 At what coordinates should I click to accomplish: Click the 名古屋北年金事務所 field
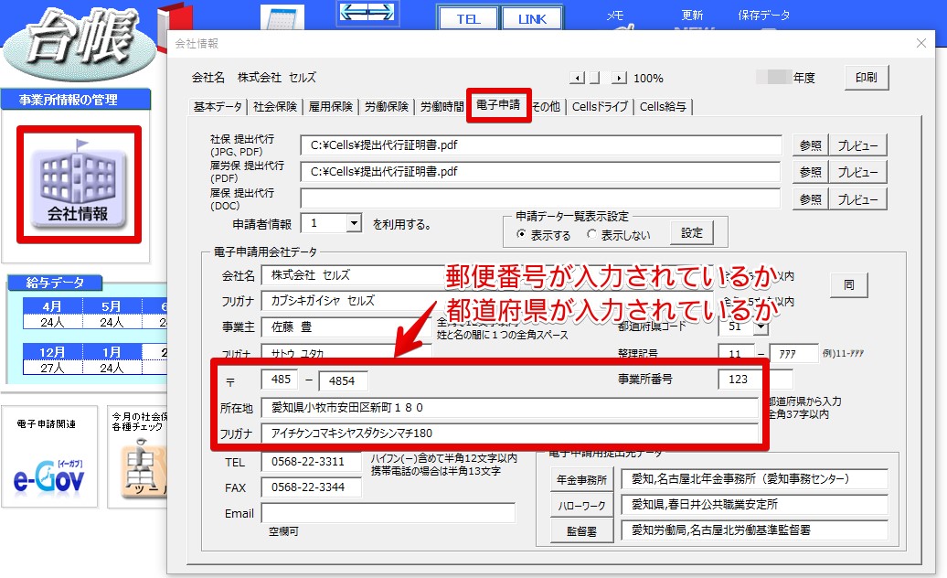(754, 479)
